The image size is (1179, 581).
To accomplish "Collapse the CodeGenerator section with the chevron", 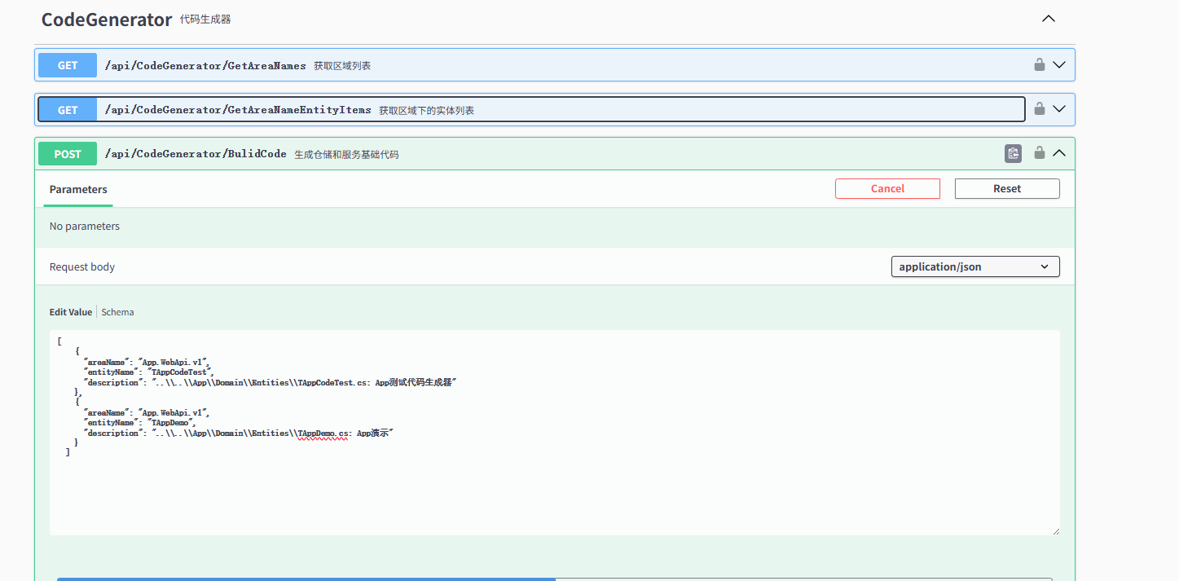I will coord(1049,18).
